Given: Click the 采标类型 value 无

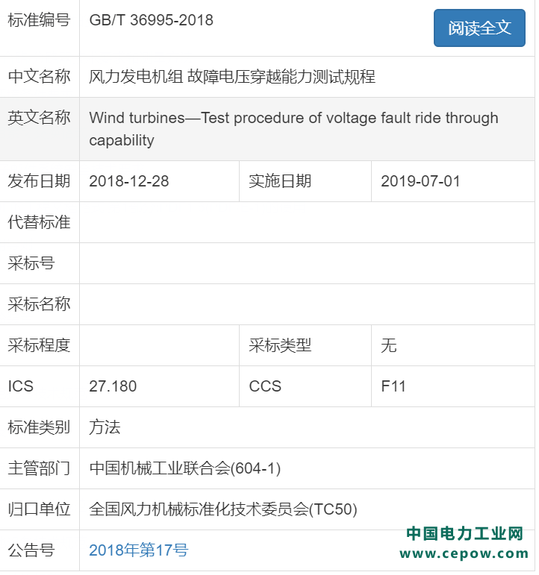Looking at the screenshot, I should tap(389, 345).
